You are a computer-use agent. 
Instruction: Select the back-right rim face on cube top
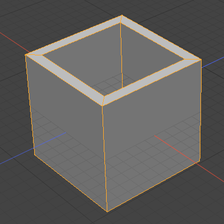[x=159, y=39]
